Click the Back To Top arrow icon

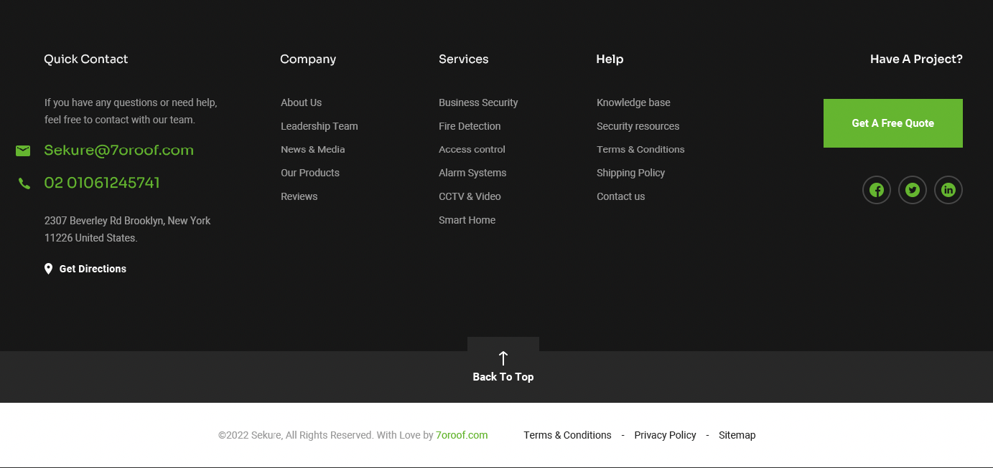pyautogui.click(x=503, y=358)
